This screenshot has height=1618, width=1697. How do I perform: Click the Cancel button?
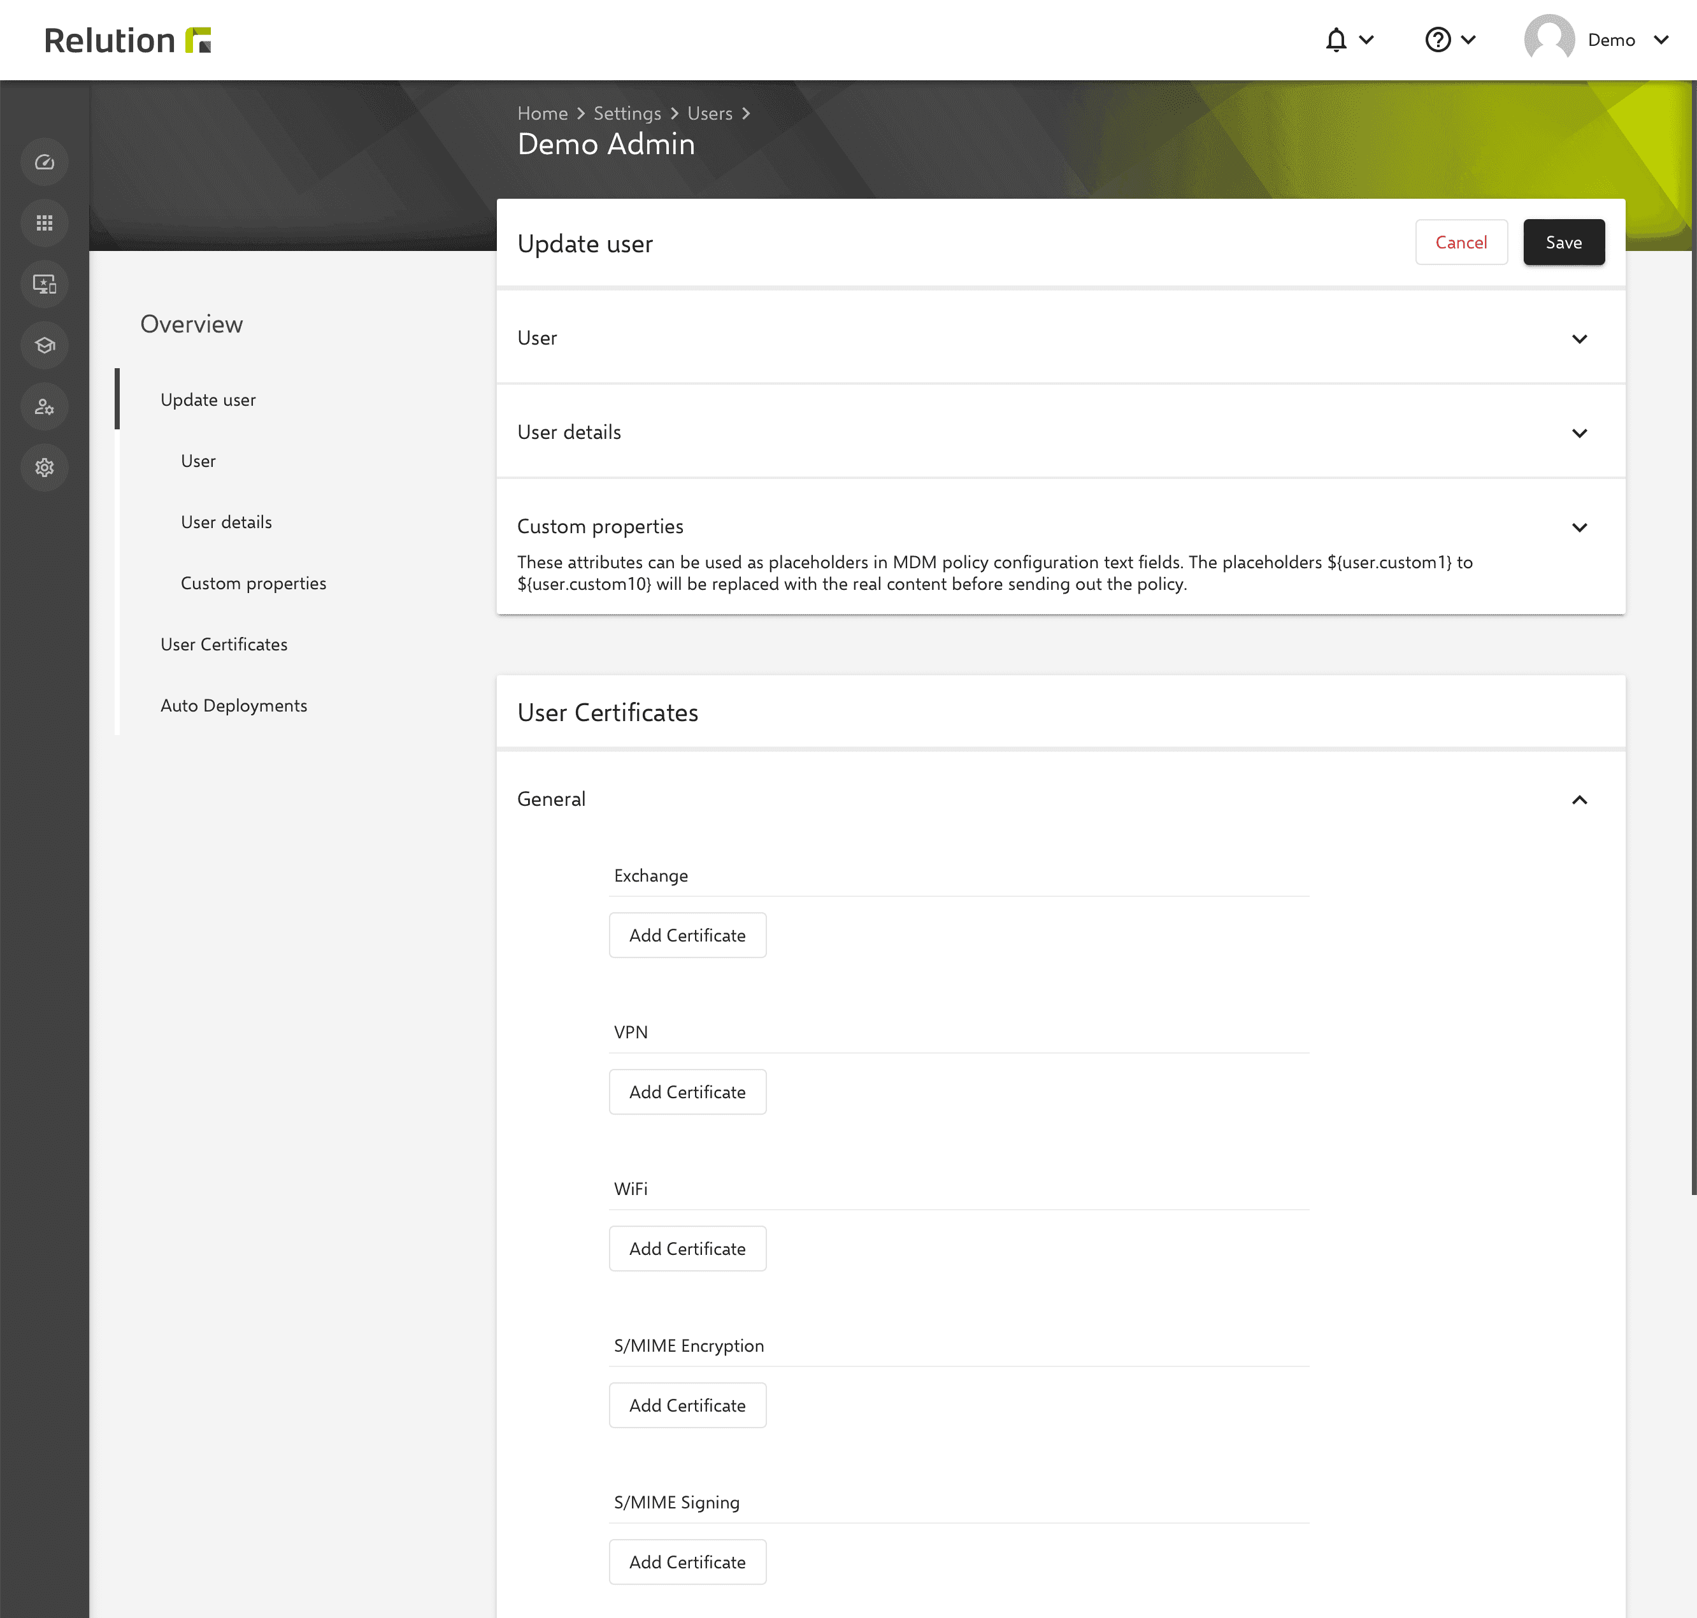(x=1461, y=242)
